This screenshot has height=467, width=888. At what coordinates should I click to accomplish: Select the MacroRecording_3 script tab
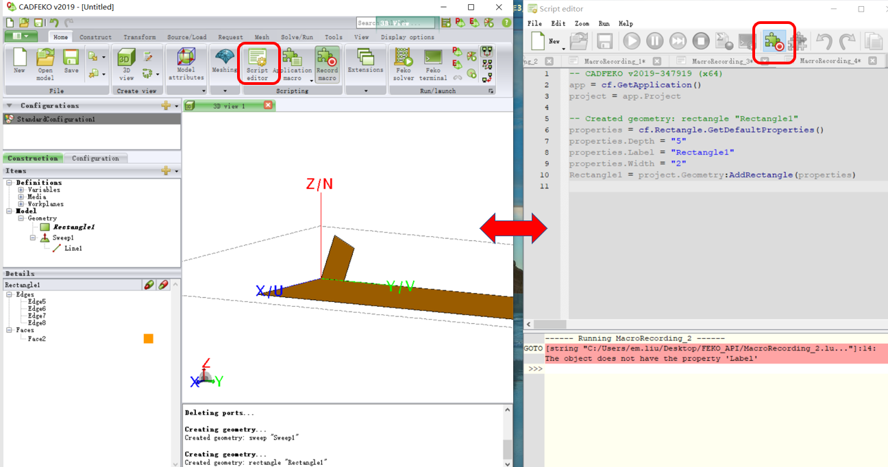click(722, 61)
